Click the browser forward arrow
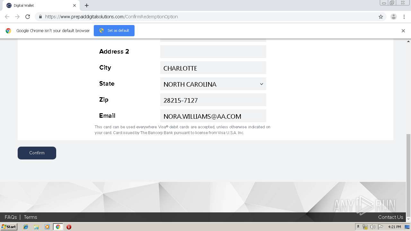The image size is (411, 231). coord(17,17)
